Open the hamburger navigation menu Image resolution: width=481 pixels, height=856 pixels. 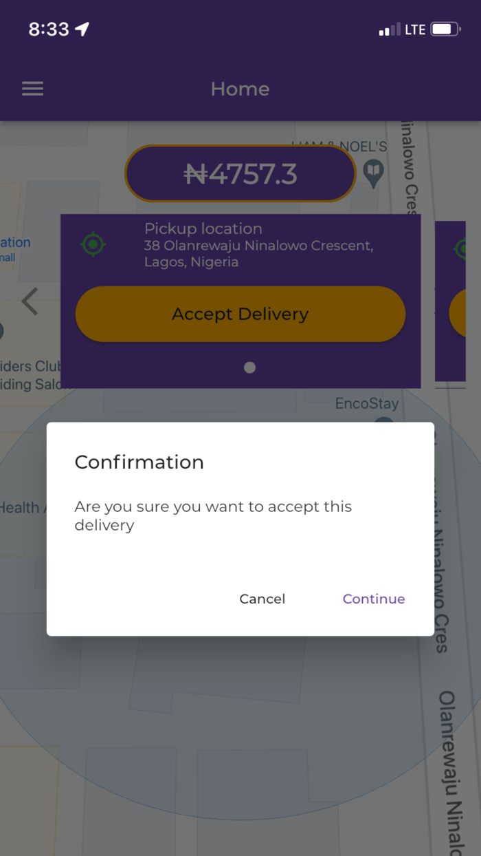tap(32, 88)
